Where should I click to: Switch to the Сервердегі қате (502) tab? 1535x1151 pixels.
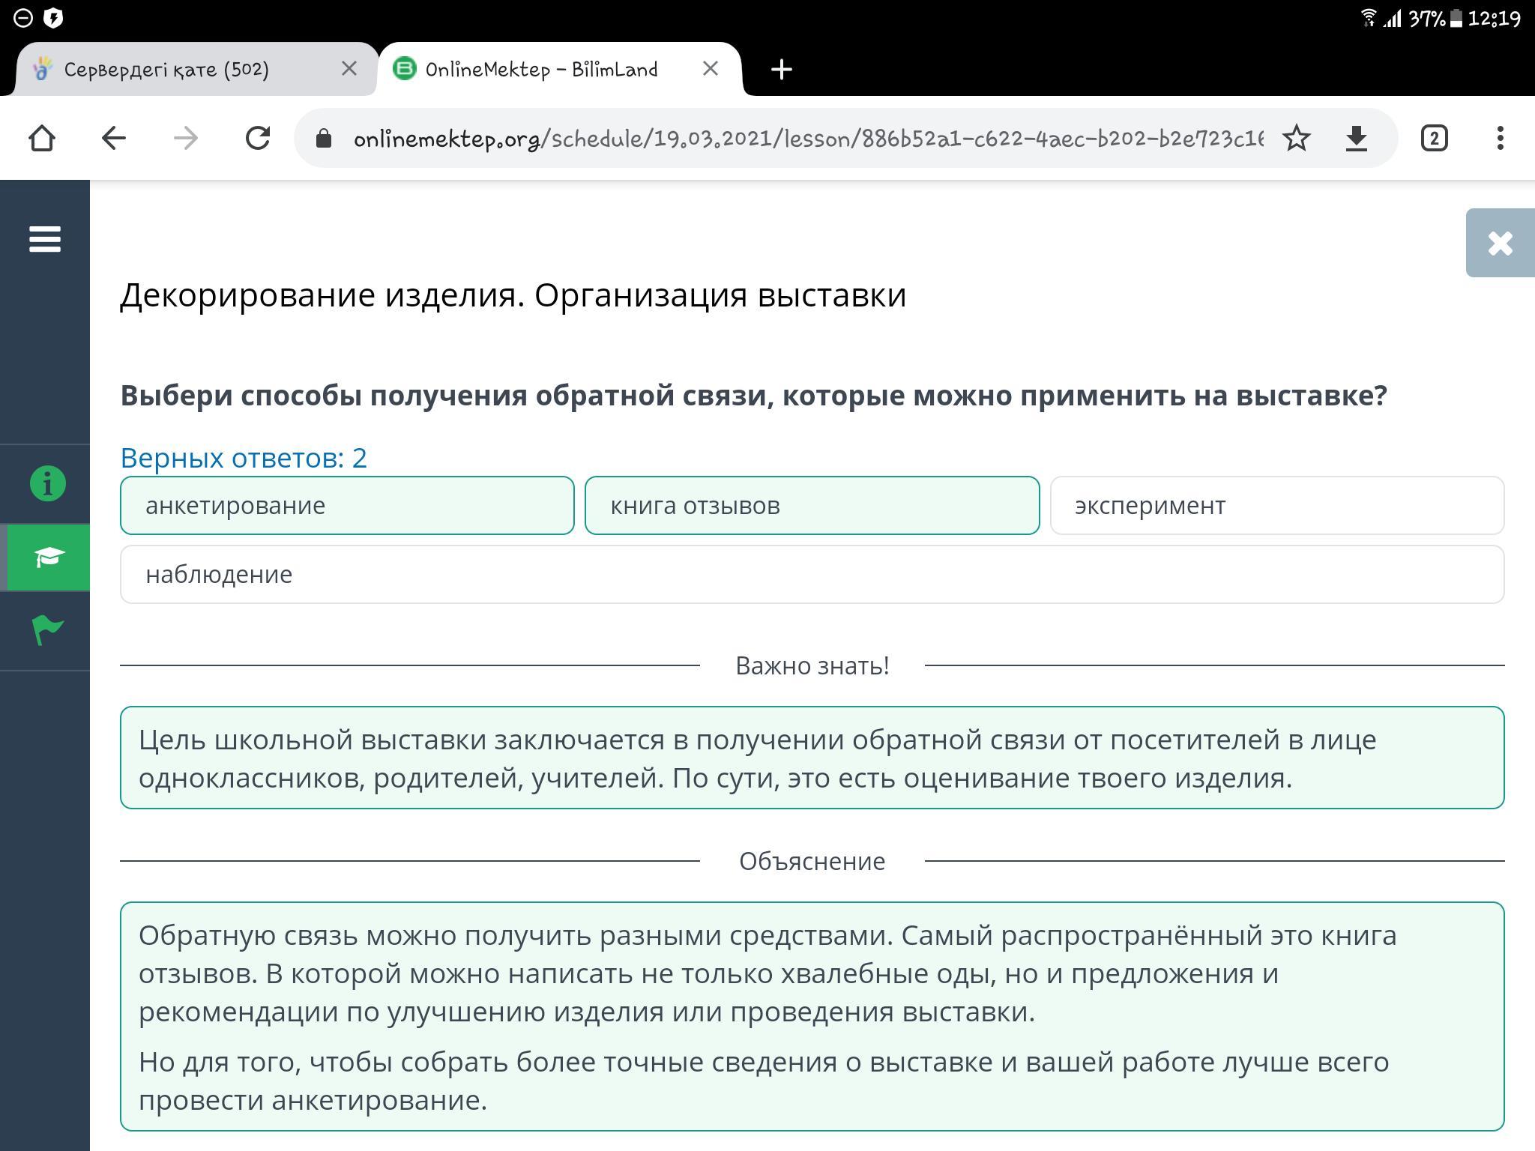click(166, 70)
